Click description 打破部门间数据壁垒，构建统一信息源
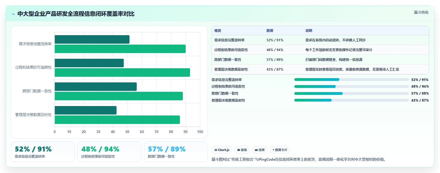This screenshot has width=440, height=173. pyautogui.click(x=334, y=60)
